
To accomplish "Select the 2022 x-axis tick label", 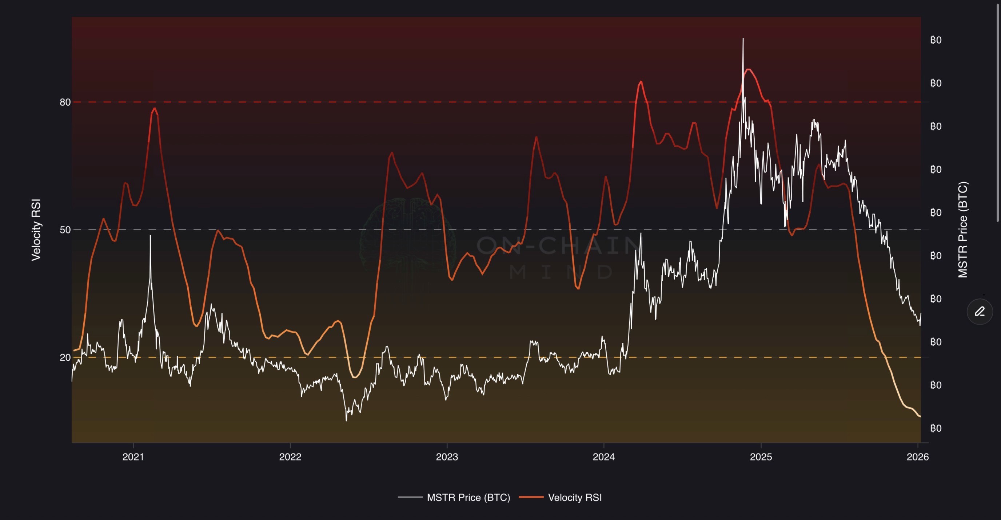I will [290, 457].
